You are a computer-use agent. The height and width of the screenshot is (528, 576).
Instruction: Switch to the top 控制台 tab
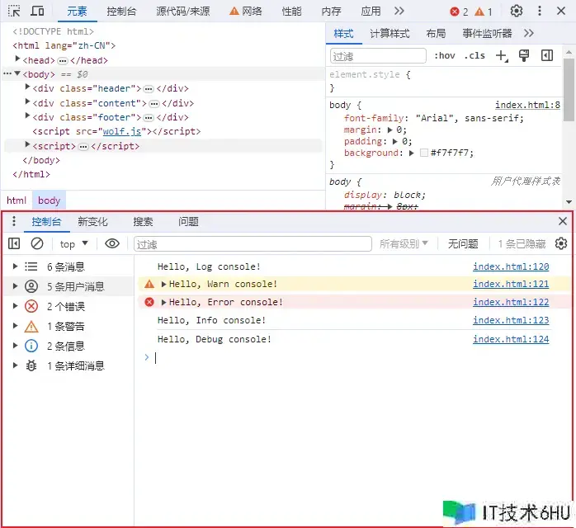click(121, 12)
